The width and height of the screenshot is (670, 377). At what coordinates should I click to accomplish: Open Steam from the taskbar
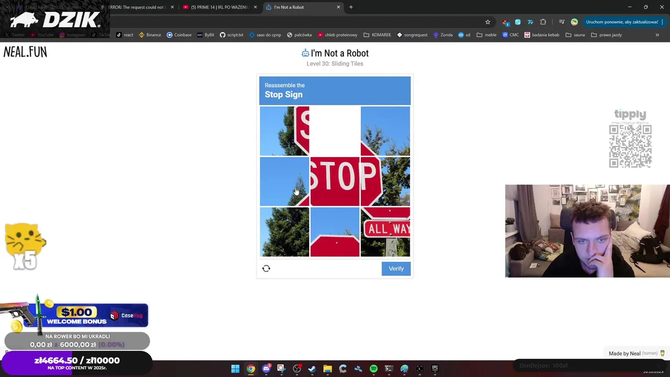point(312,369)
